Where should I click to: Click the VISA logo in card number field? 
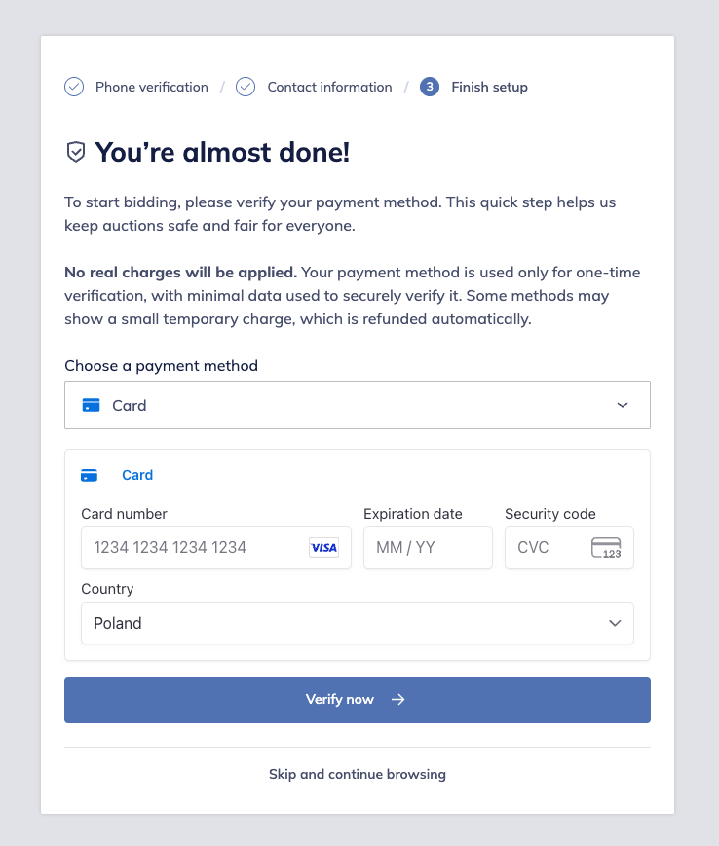click(x=323, y=547)
